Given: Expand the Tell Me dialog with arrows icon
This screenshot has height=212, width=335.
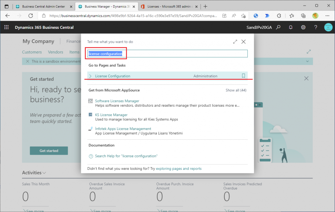Looking at the screenshot, I should pyautogui.click(x=235, y=42).
